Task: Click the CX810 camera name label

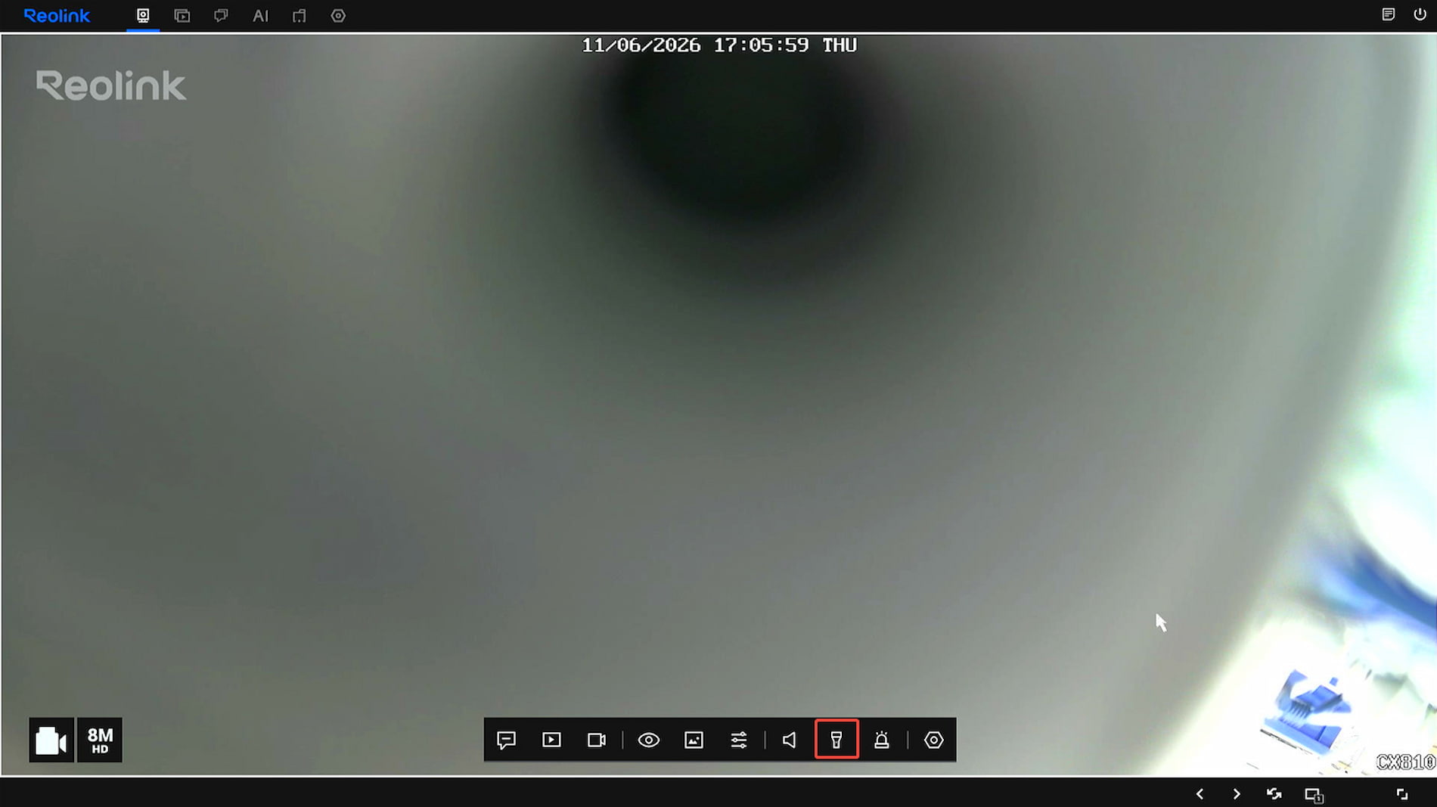Action: (x=1405, y=762)
